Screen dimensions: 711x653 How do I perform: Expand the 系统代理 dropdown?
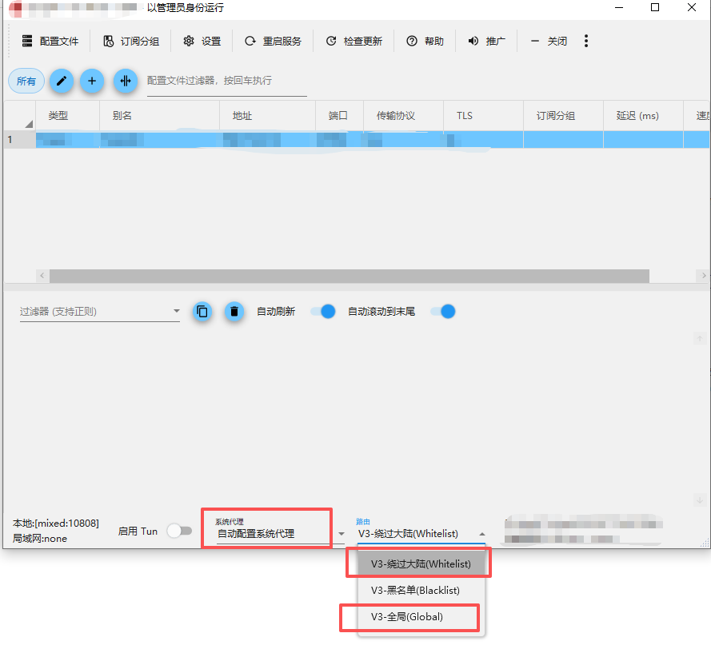click(x=341, y=533)
